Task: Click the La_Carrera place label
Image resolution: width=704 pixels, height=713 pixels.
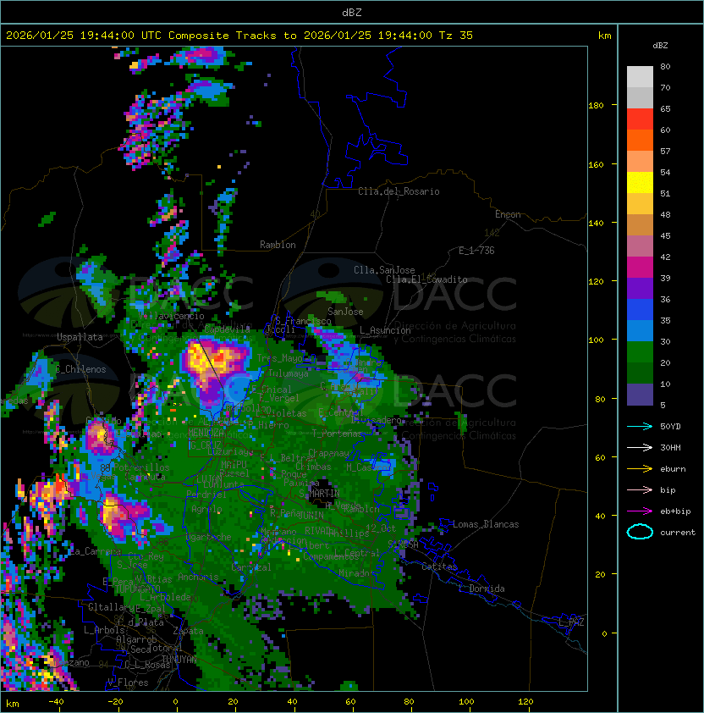Action: (x=95, y=551)
